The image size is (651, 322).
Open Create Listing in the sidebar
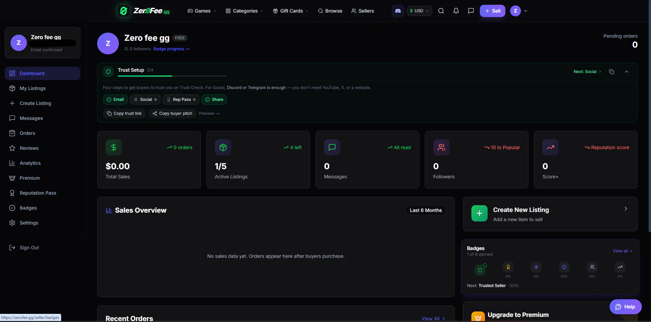(42, 103)
